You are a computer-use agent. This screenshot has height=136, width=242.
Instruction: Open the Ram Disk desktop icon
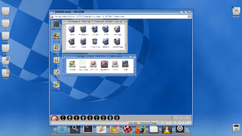click(56, 24)
